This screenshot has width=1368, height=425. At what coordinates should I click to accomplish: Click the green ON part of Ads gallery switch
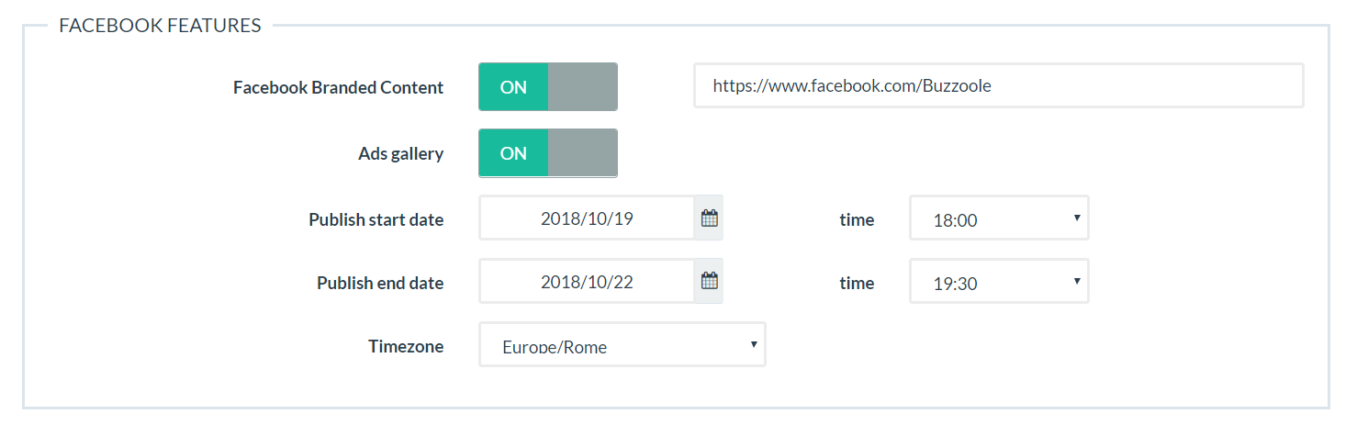pos(513,153)
